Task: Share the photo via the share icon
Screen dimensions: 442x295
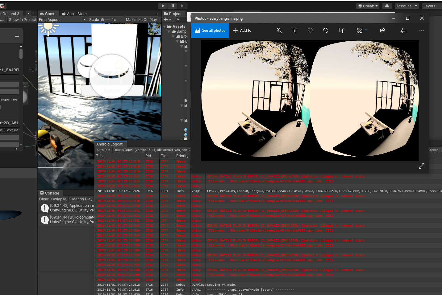Action: pyautogui.click(x=382, y=31)
